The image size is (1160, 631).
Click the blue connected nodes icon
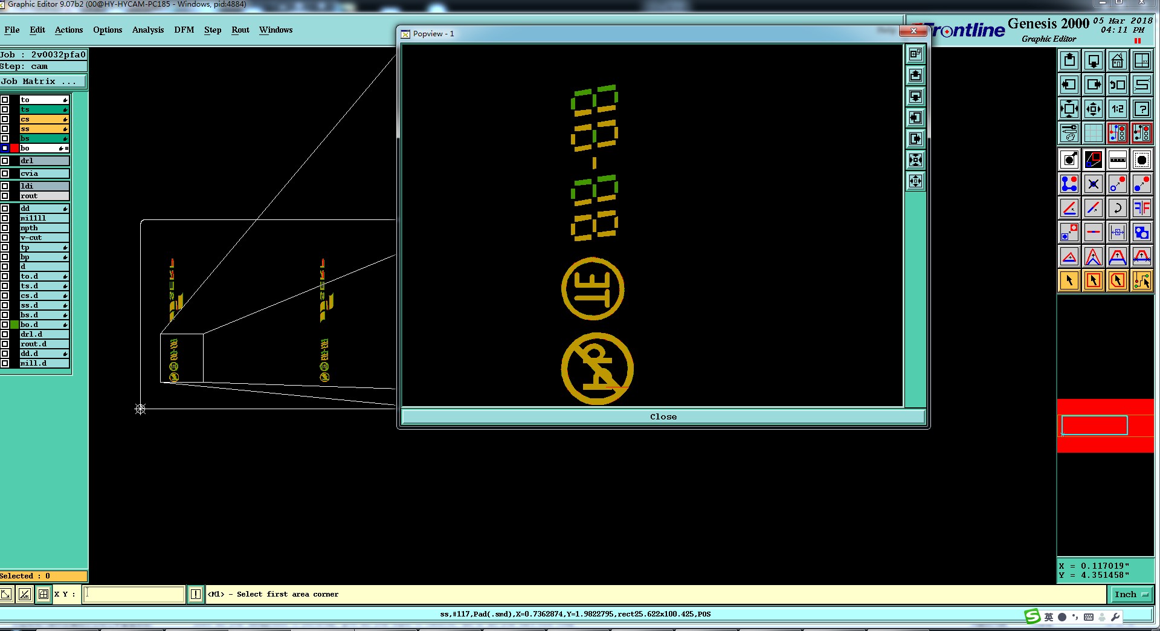tap(1069, 184)
